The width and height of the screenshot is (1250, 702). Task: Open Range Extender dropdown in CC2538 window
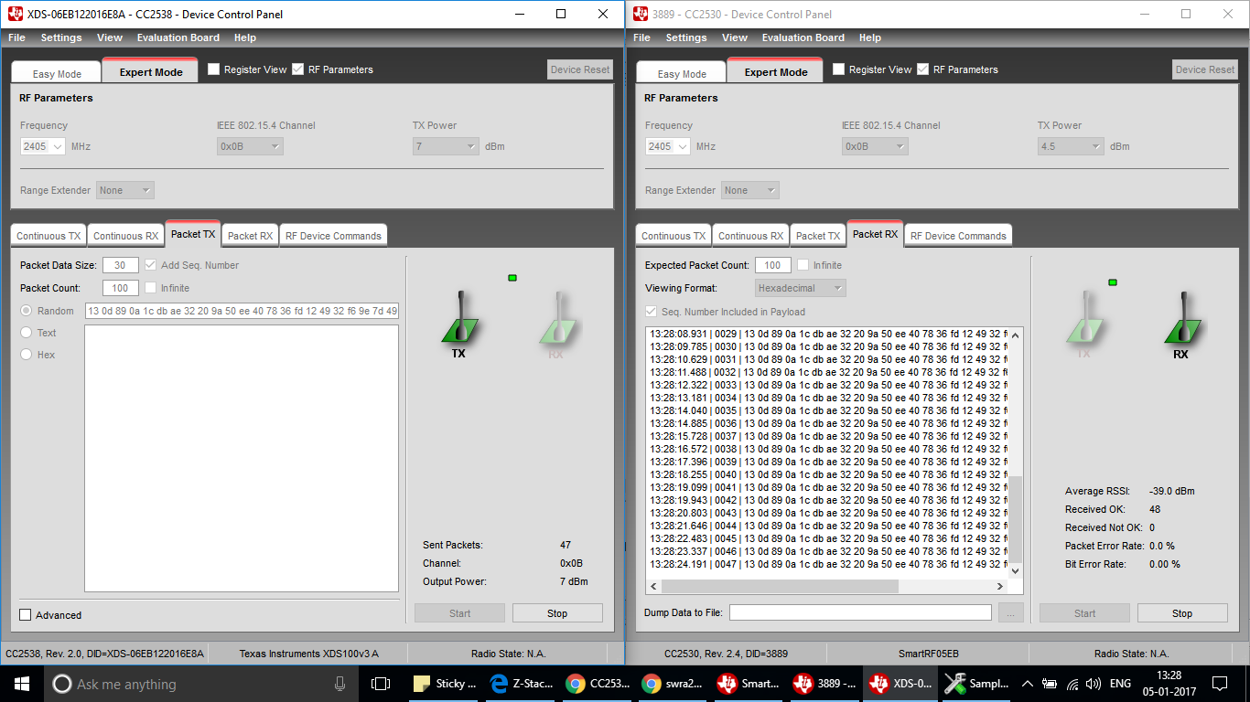tap(125, 190)
